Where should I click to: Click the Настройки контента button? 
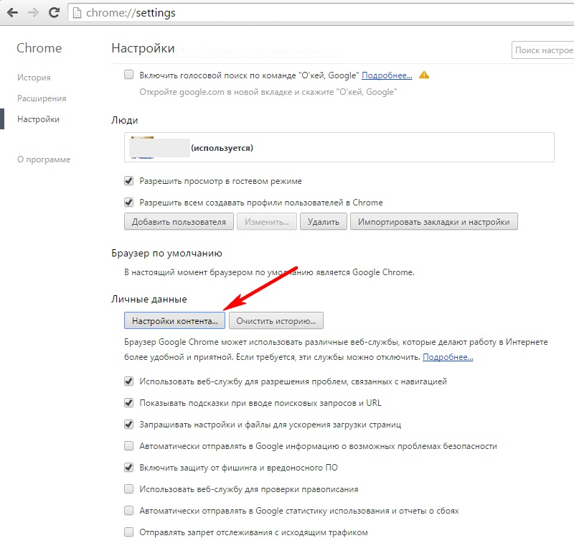pyautogui.click(x=174, y=320)
